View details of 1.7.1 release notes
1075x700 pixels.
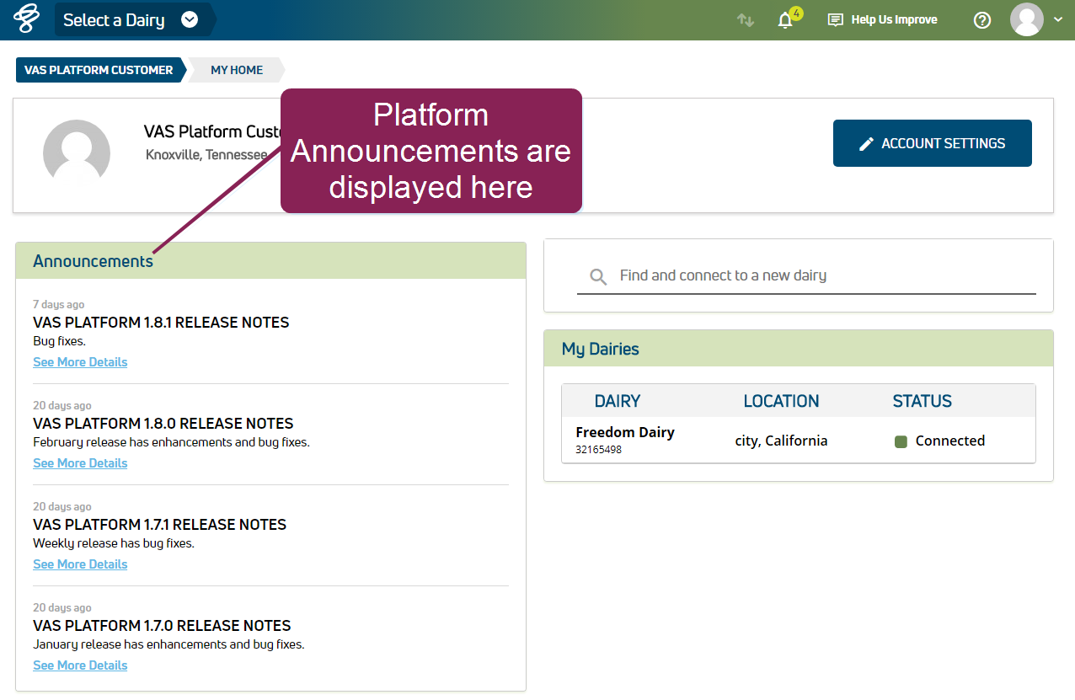point(80,564)
